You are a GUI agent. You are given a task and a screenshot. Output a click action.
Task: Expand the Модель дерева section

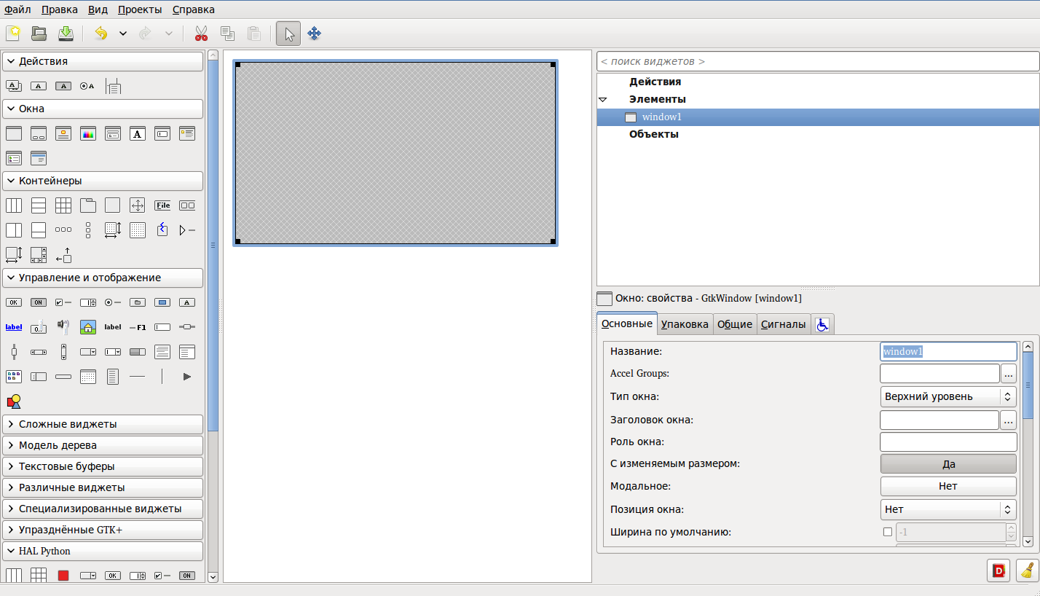[103, 445]
